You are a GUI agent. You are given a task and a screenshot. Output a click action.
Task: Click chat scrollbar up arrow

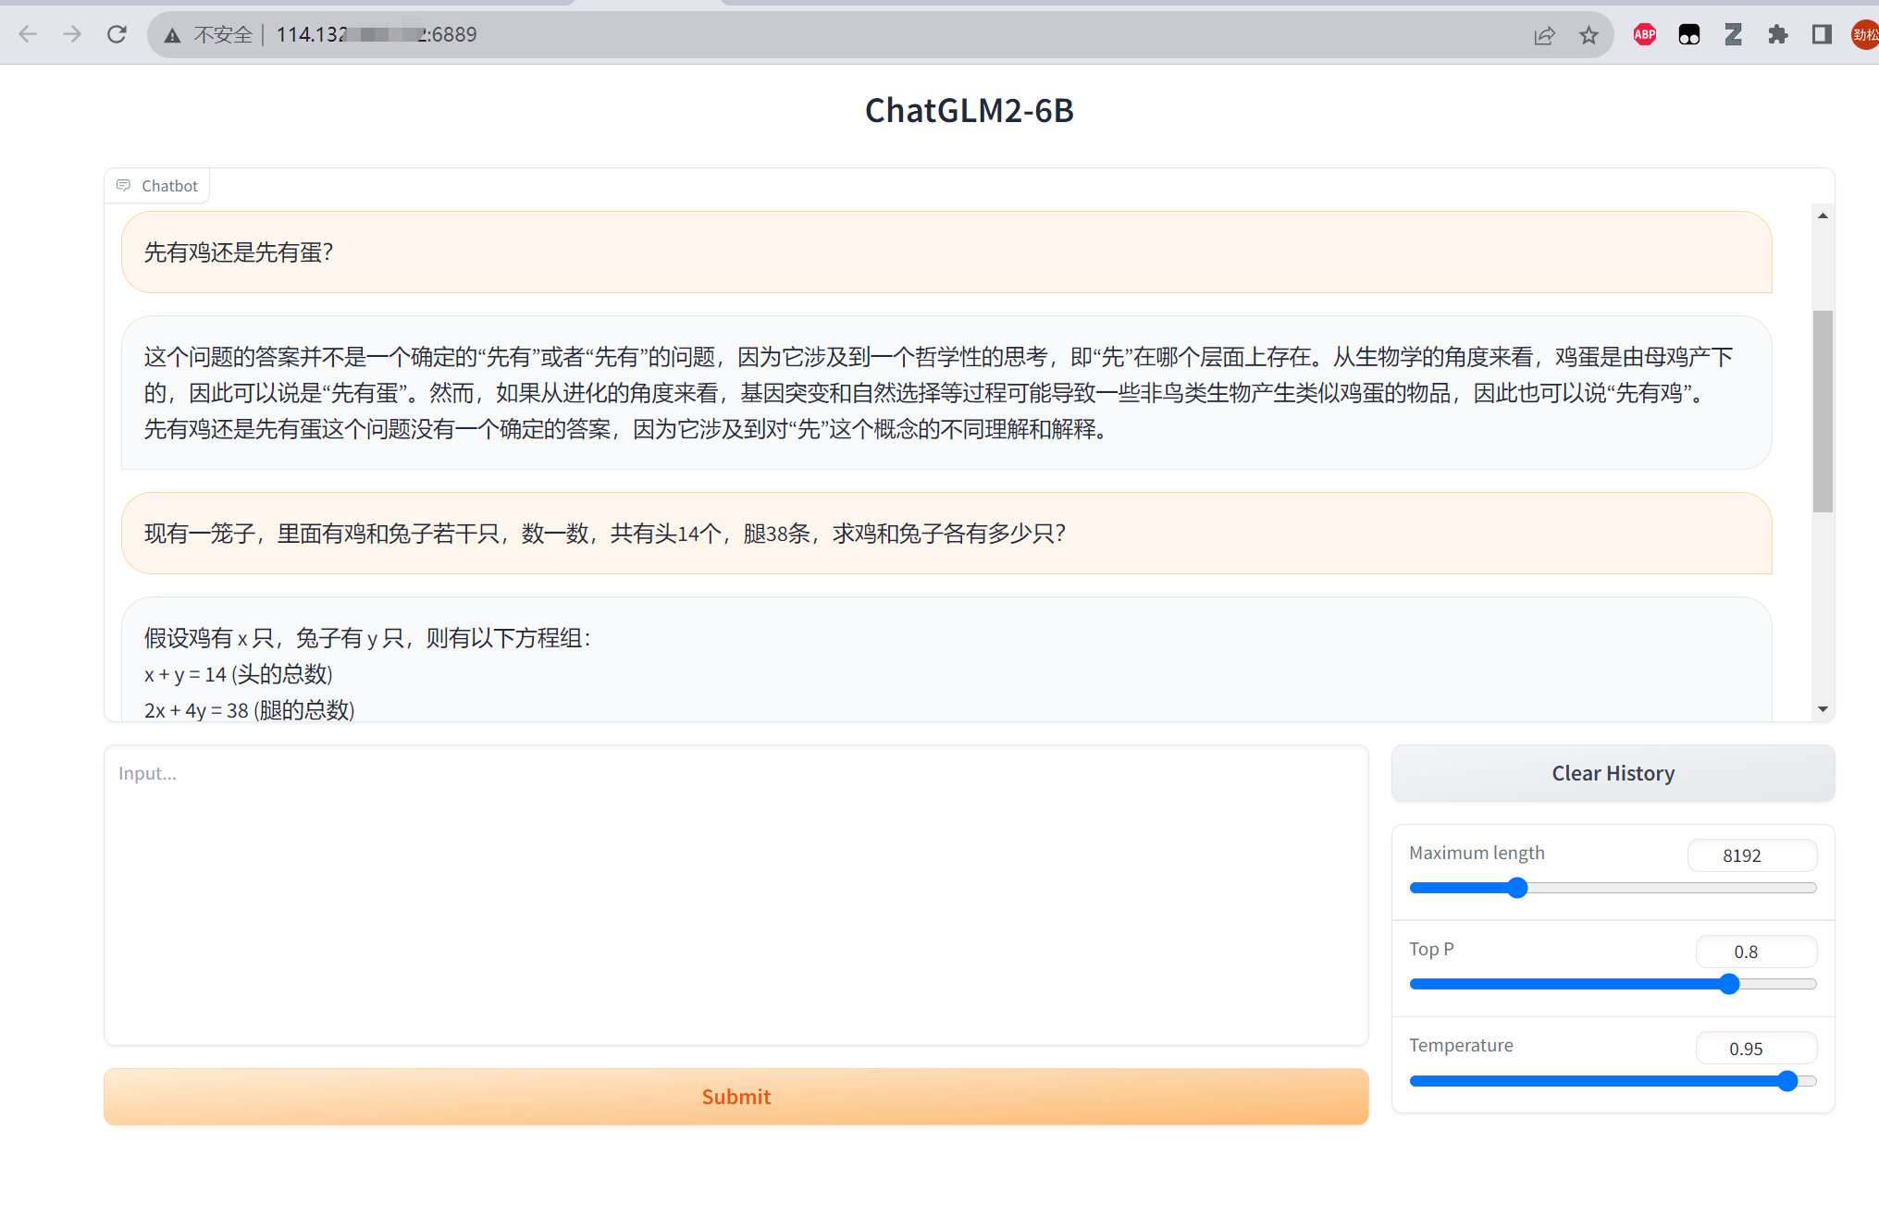(x=1823, y=215)
